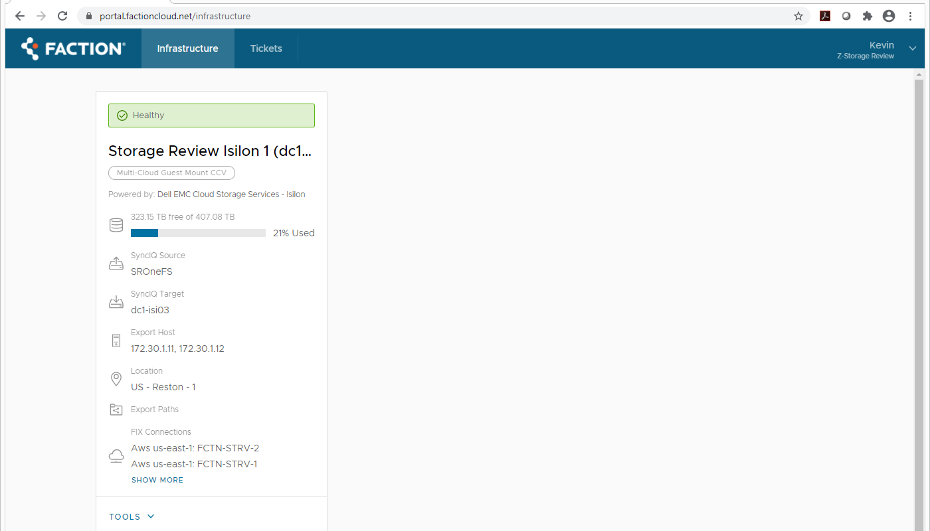The image size is (930, 531).
Task: Bookmark this page with the star icon
Action: (798, 16)
